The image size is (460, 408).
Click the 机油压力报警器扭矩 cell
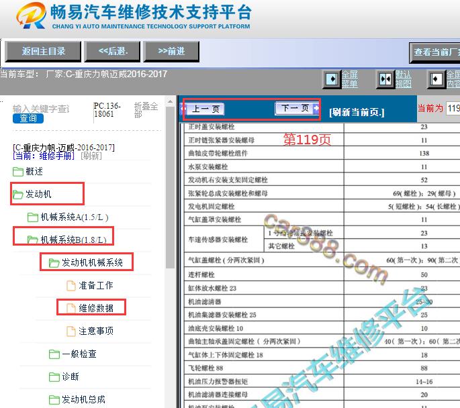point(264,381)
